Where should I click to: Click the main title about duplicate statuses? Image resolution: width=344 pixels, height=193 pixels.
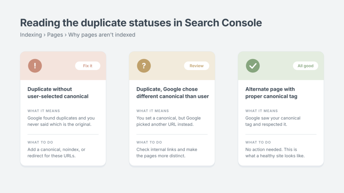141,23
